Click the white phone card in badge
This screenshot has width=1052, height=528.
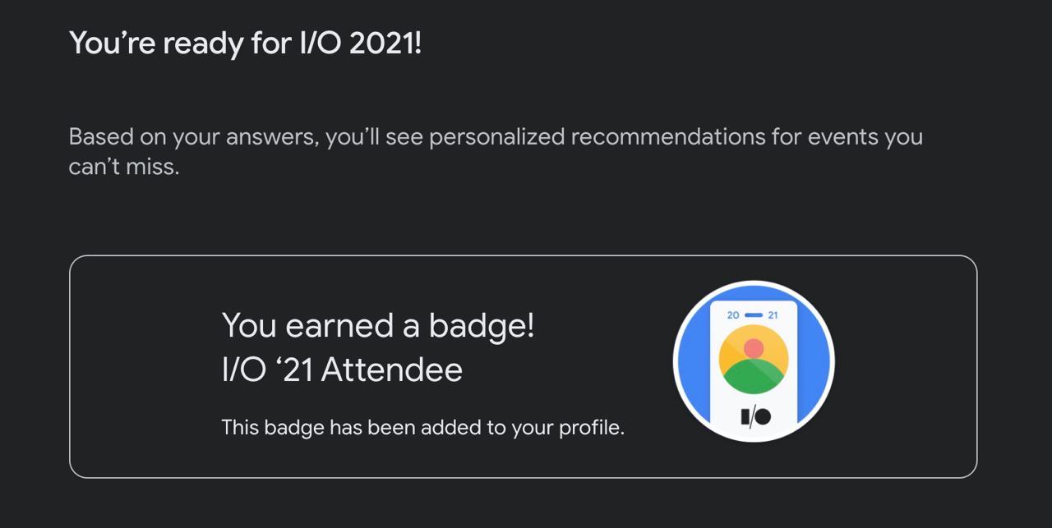pyautogui.click(x=754, y=370)
